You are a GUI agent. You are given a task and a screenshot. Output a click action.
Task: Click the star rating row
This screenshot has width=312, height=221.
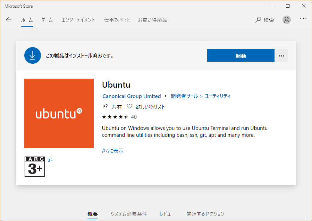[115, 117]
